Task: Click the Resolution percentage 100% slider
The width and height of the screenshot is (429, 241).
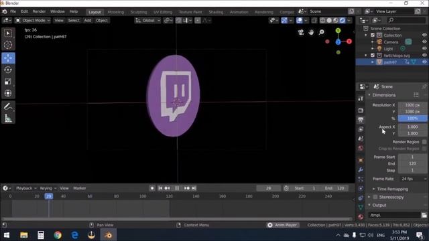Action: pos(413,118)
